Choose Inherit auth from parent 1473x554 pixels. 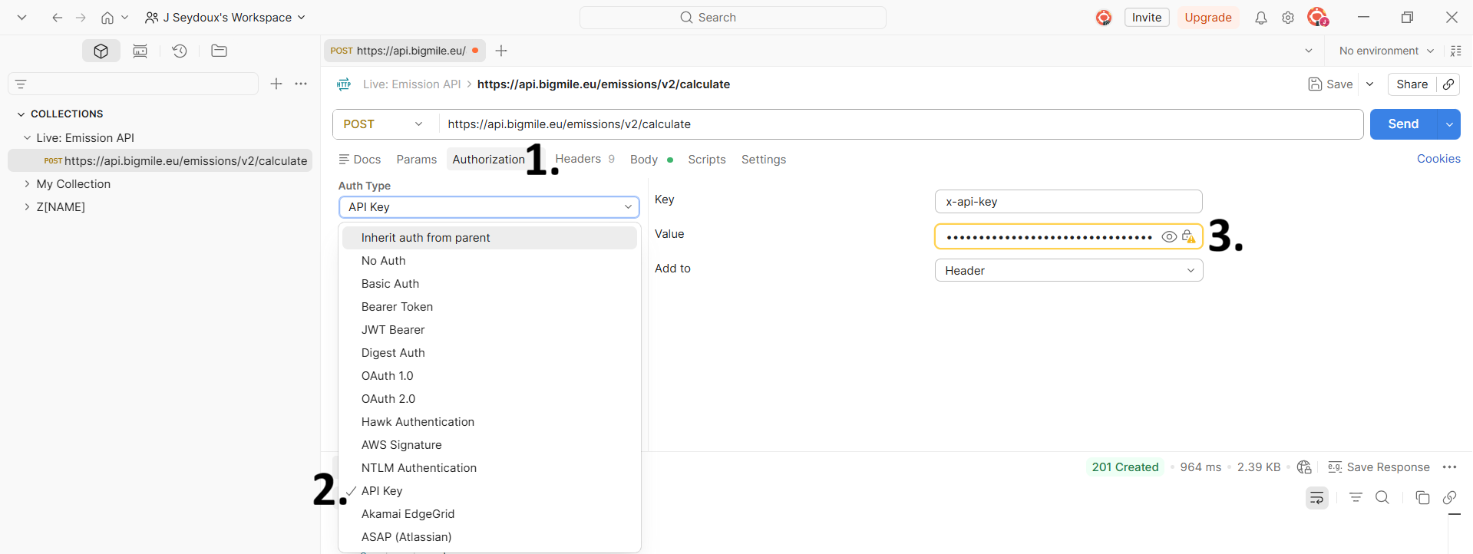point(490,238)
